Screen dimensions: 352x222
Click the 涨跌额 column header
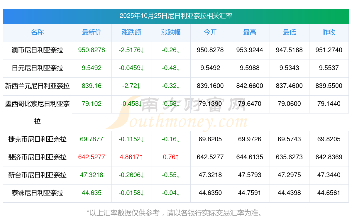[131, 32]
